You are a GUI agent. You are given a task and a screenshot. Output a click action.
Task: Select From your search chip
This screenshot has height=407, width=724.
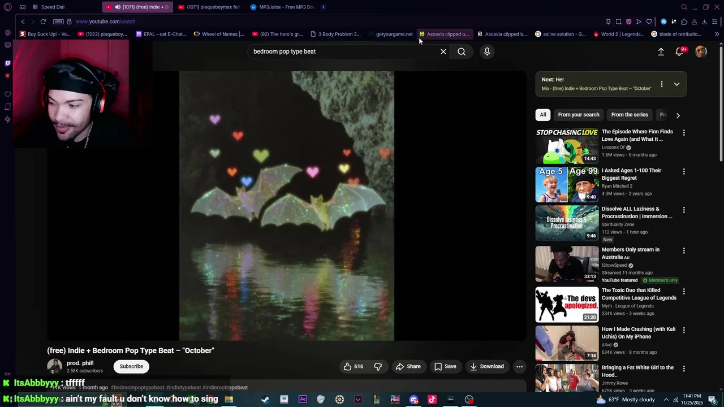(x=579, y=115)
